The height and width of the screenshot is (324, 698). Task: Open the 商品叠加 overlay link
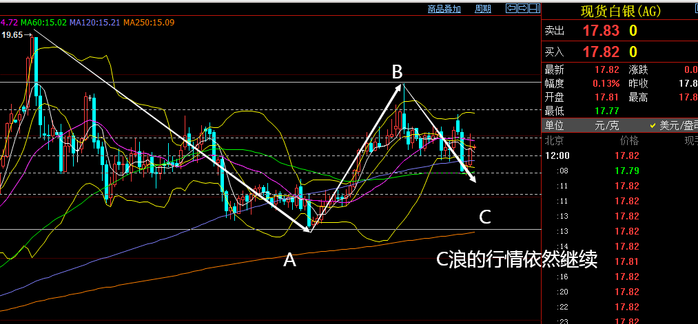tap(444, 9)
